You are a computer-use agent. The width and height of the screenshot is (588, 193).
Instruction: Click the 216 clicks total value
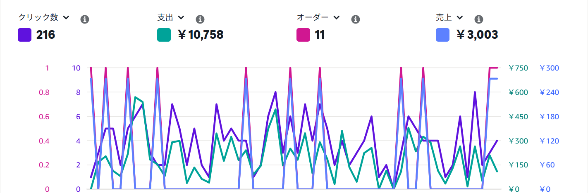pos(45,35)
